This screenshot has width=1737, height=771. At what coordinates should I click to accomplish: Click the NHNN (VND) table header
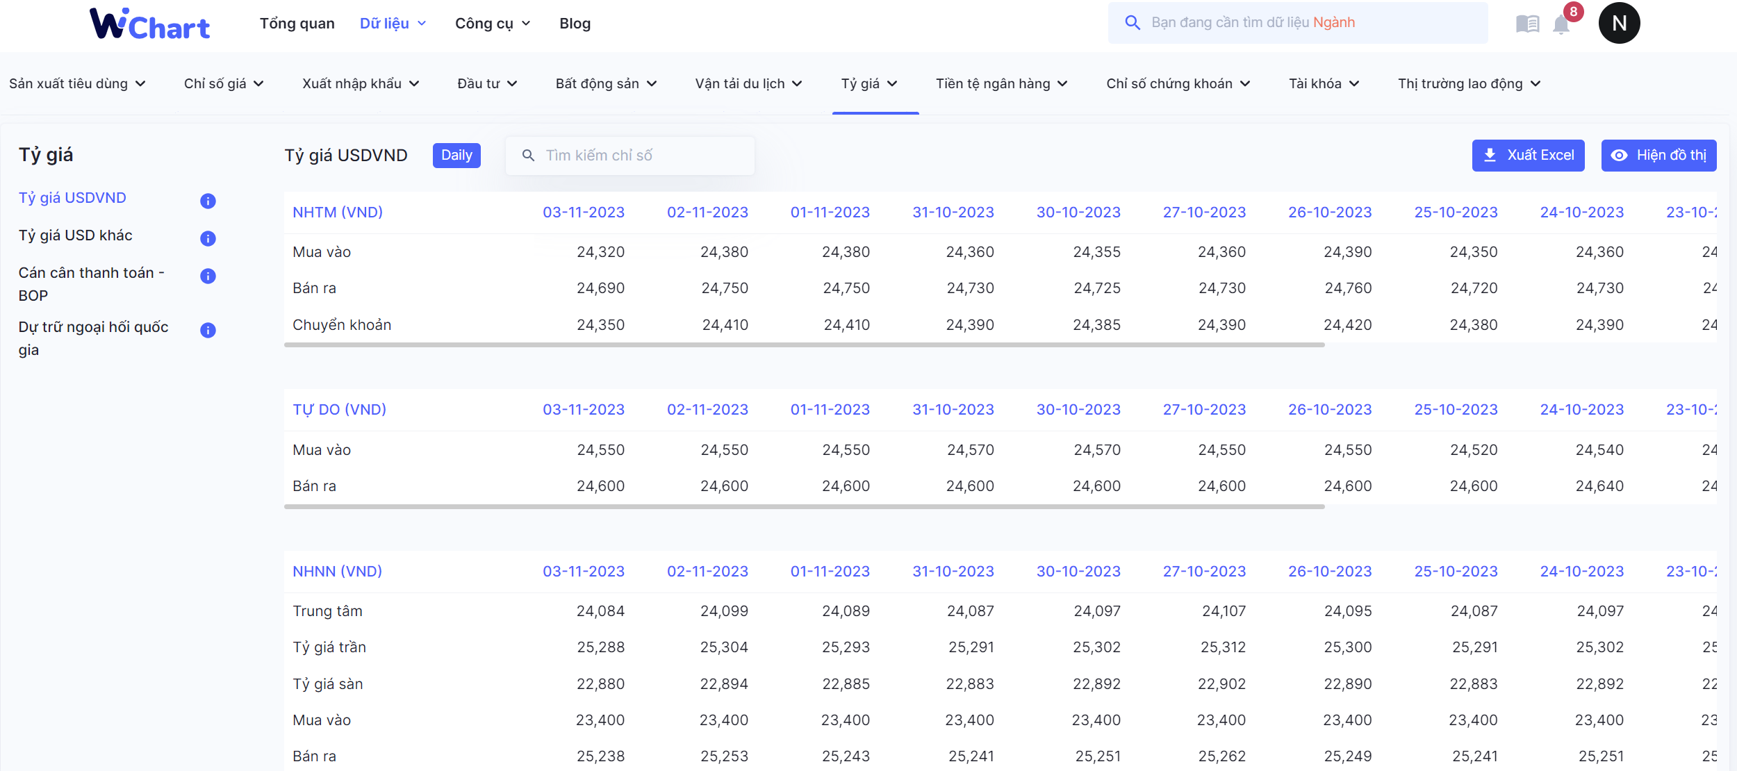point(337,572)
